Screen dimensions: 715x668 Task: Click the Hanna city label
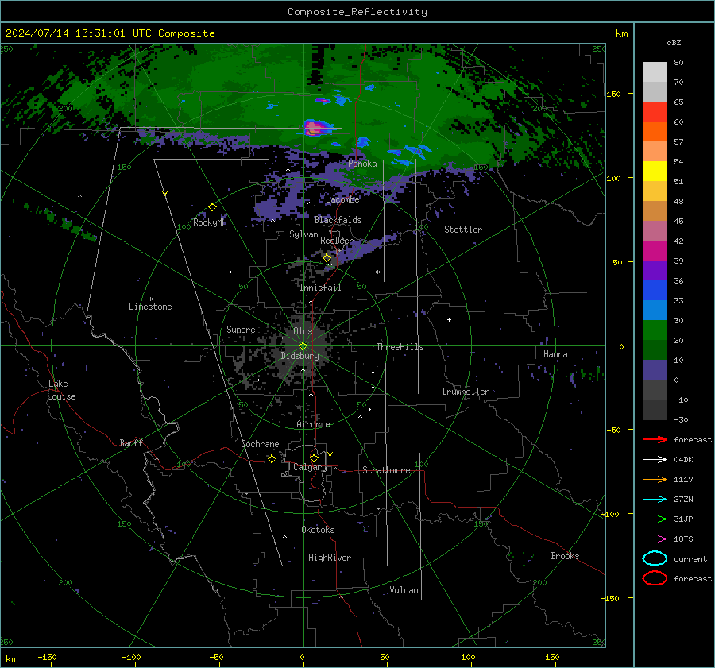click(555, 354)
